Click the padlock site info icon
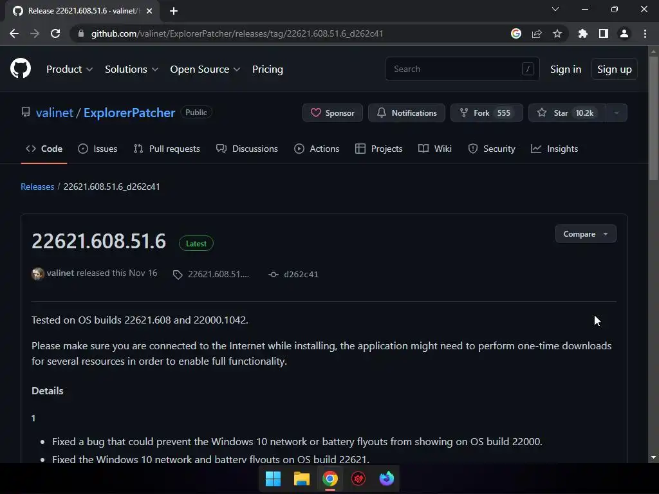This screenshot has width=659, height=494. coord(81,33)
